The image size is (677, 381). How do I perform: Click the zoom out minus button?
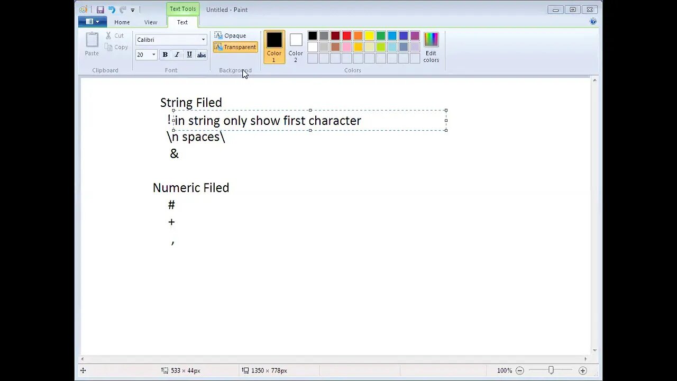(x=520, y=371)
